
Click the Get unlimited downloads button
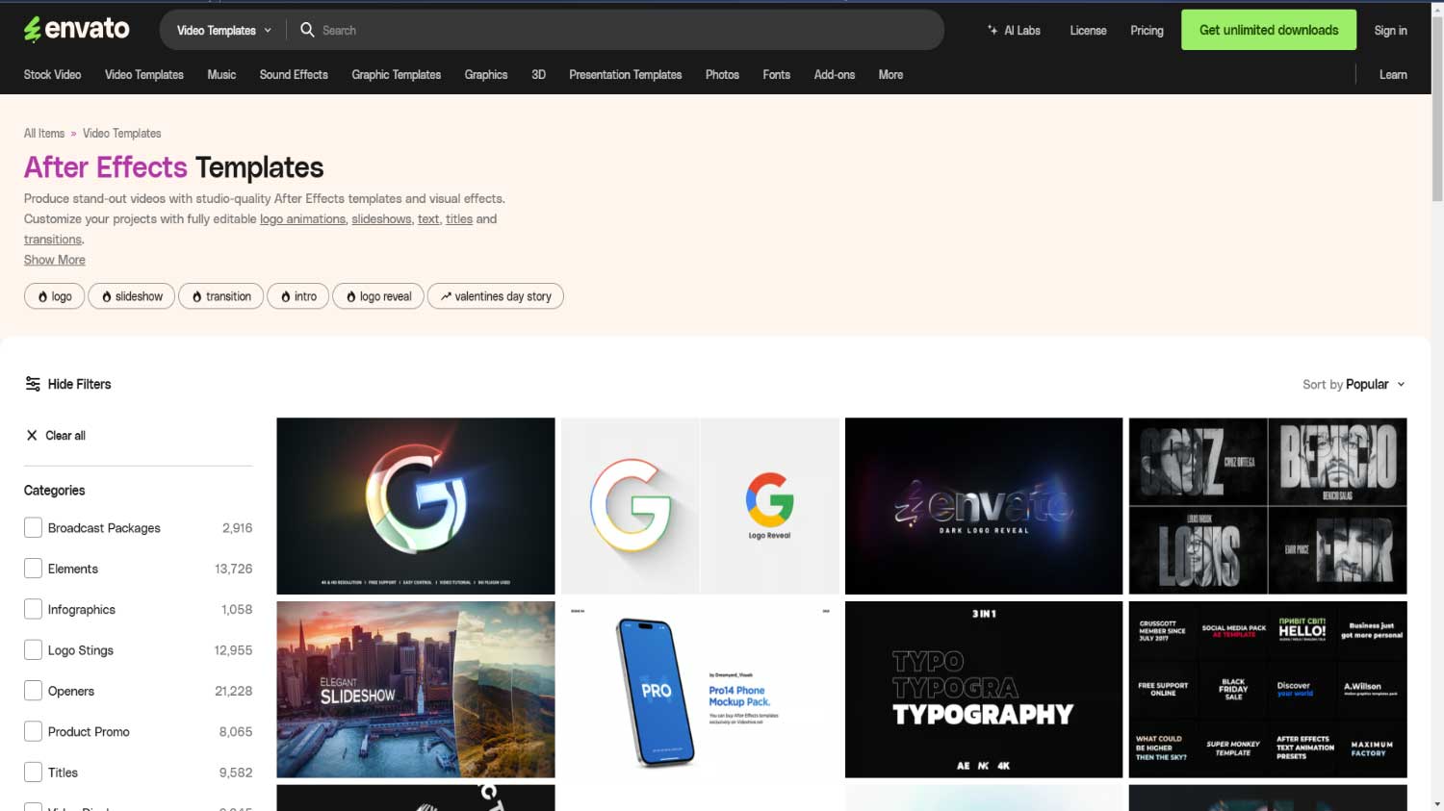[x=1268, y=30]
